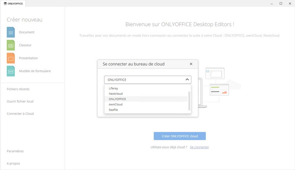Create a new Document by label

pyautogui.click(x=27, y=32)
